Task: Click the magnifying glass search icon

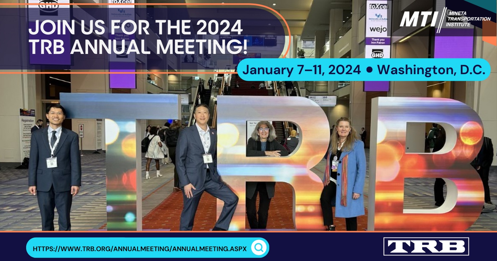Action: [259, 248]
